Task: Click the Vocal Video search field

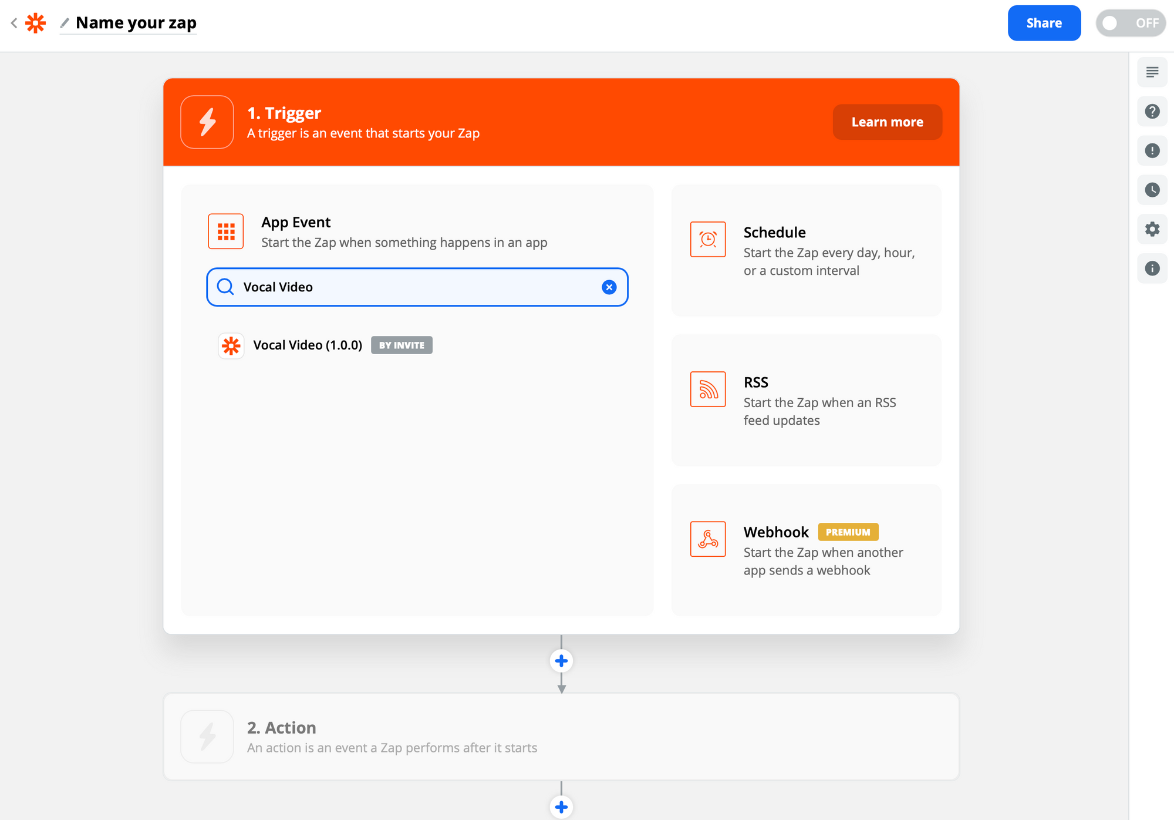Action: (x=411, y=287)
